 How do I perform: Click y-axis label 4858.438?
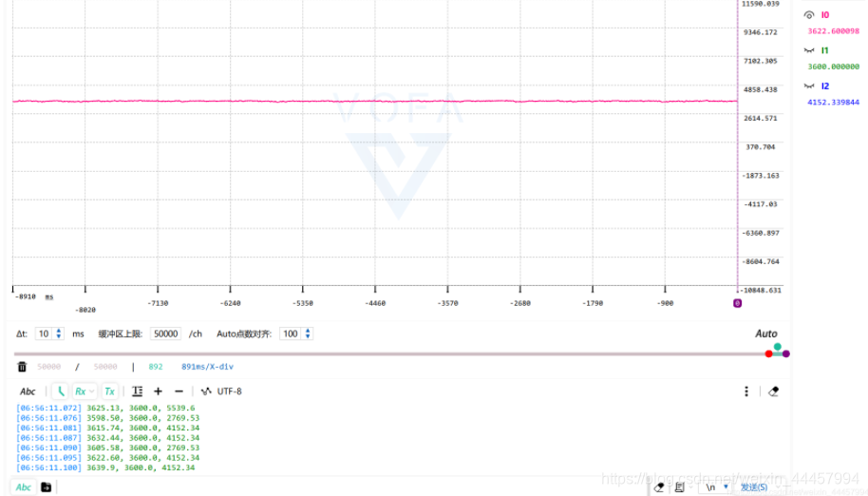(x=761, y=89)
